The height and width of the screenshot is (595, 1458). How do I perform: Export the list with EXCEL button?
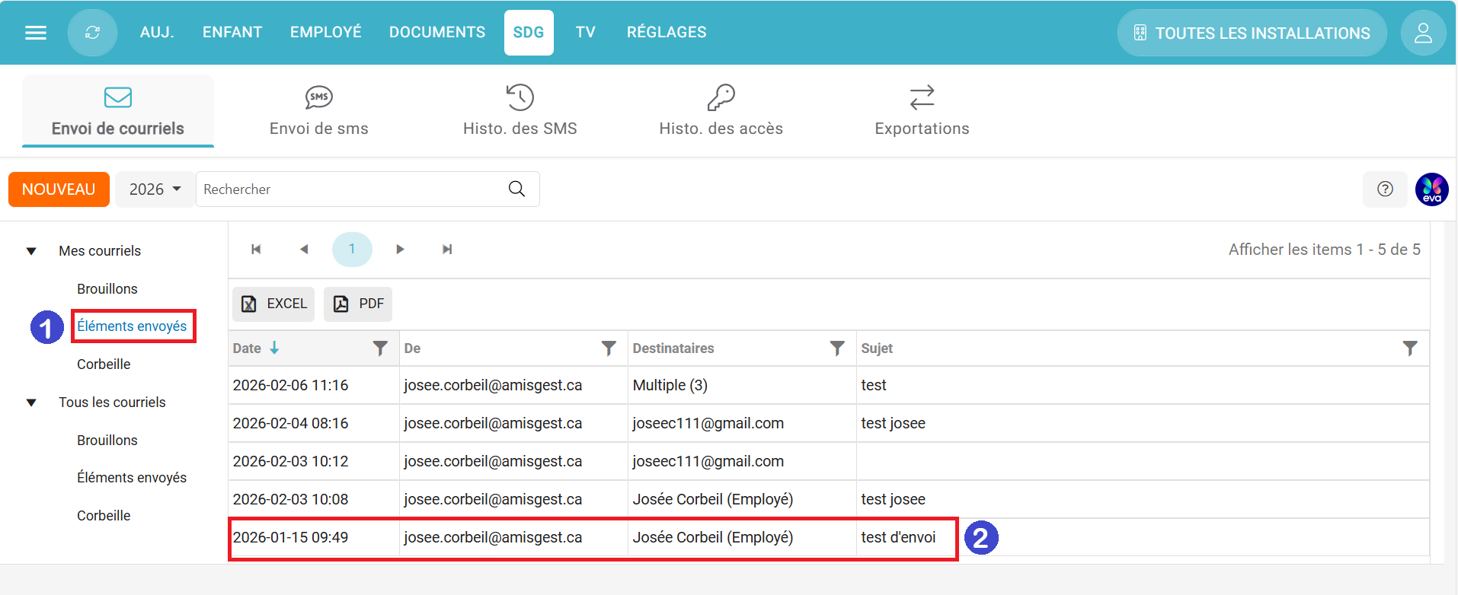(x=273, y=304)
